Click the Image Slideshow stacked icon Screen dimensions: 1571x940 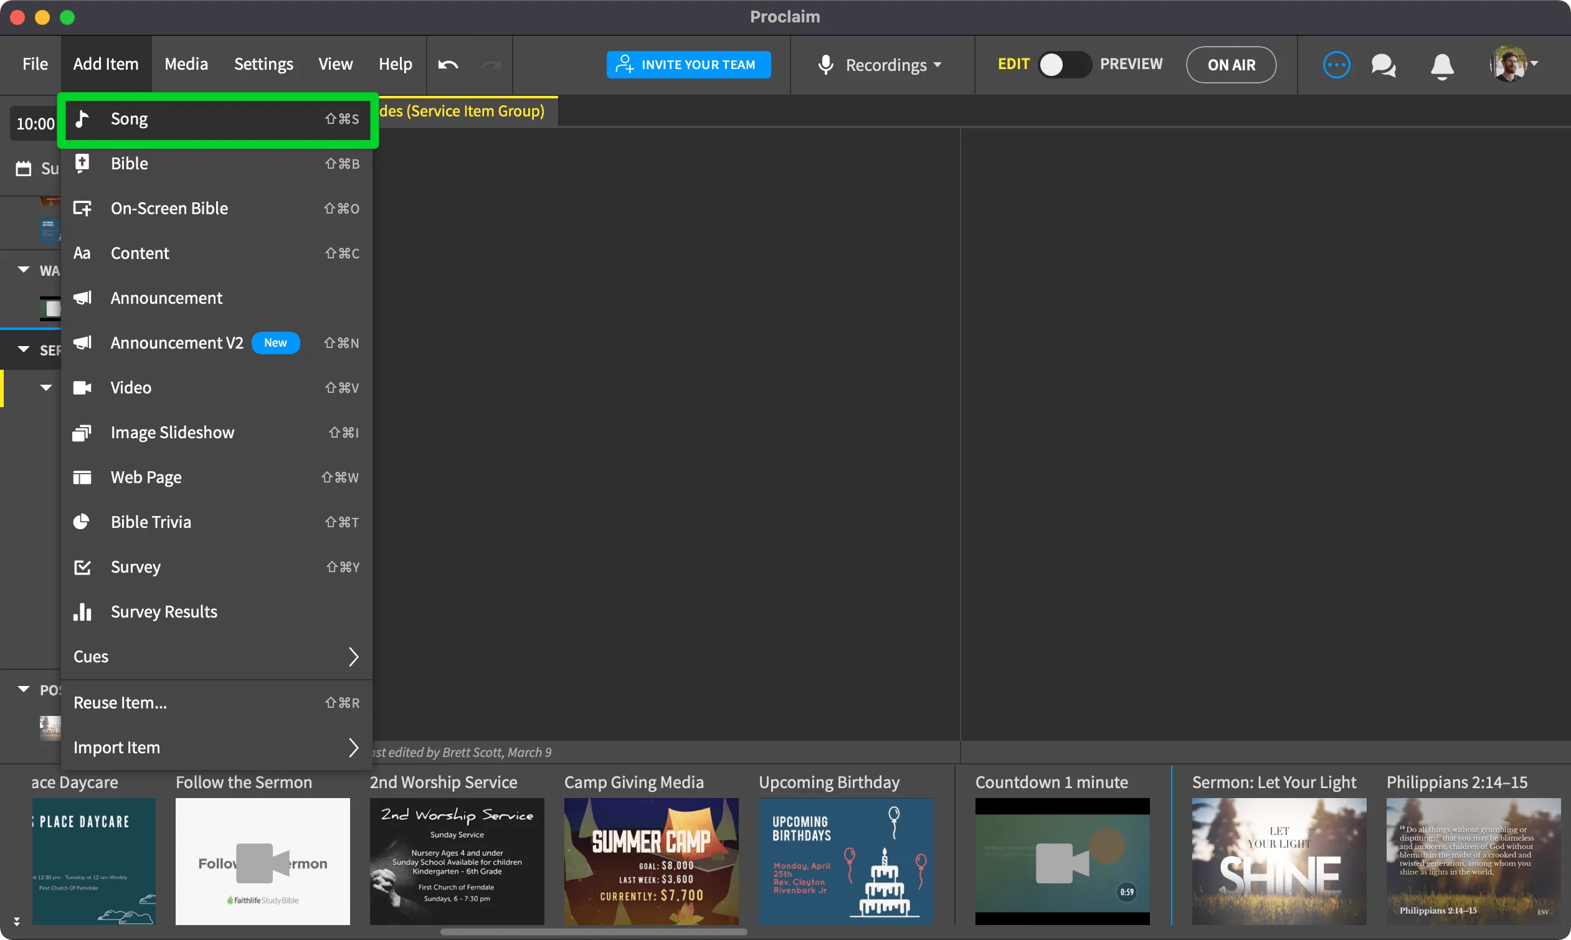coord(82,433)
